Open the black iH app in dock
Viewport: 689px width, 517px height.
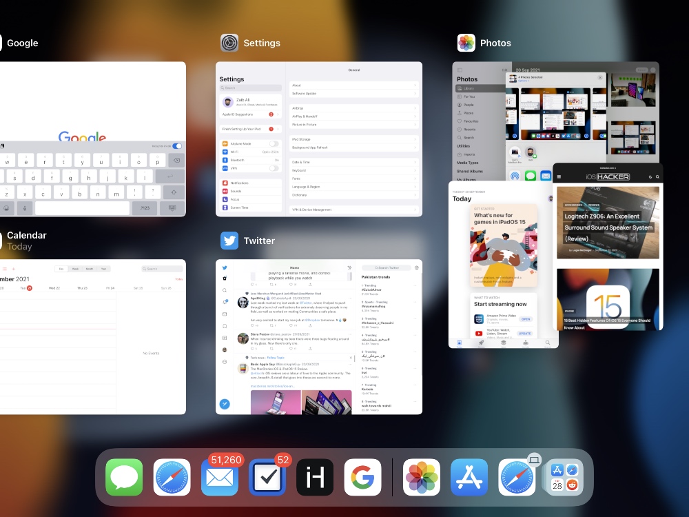[x=315, y=477]
